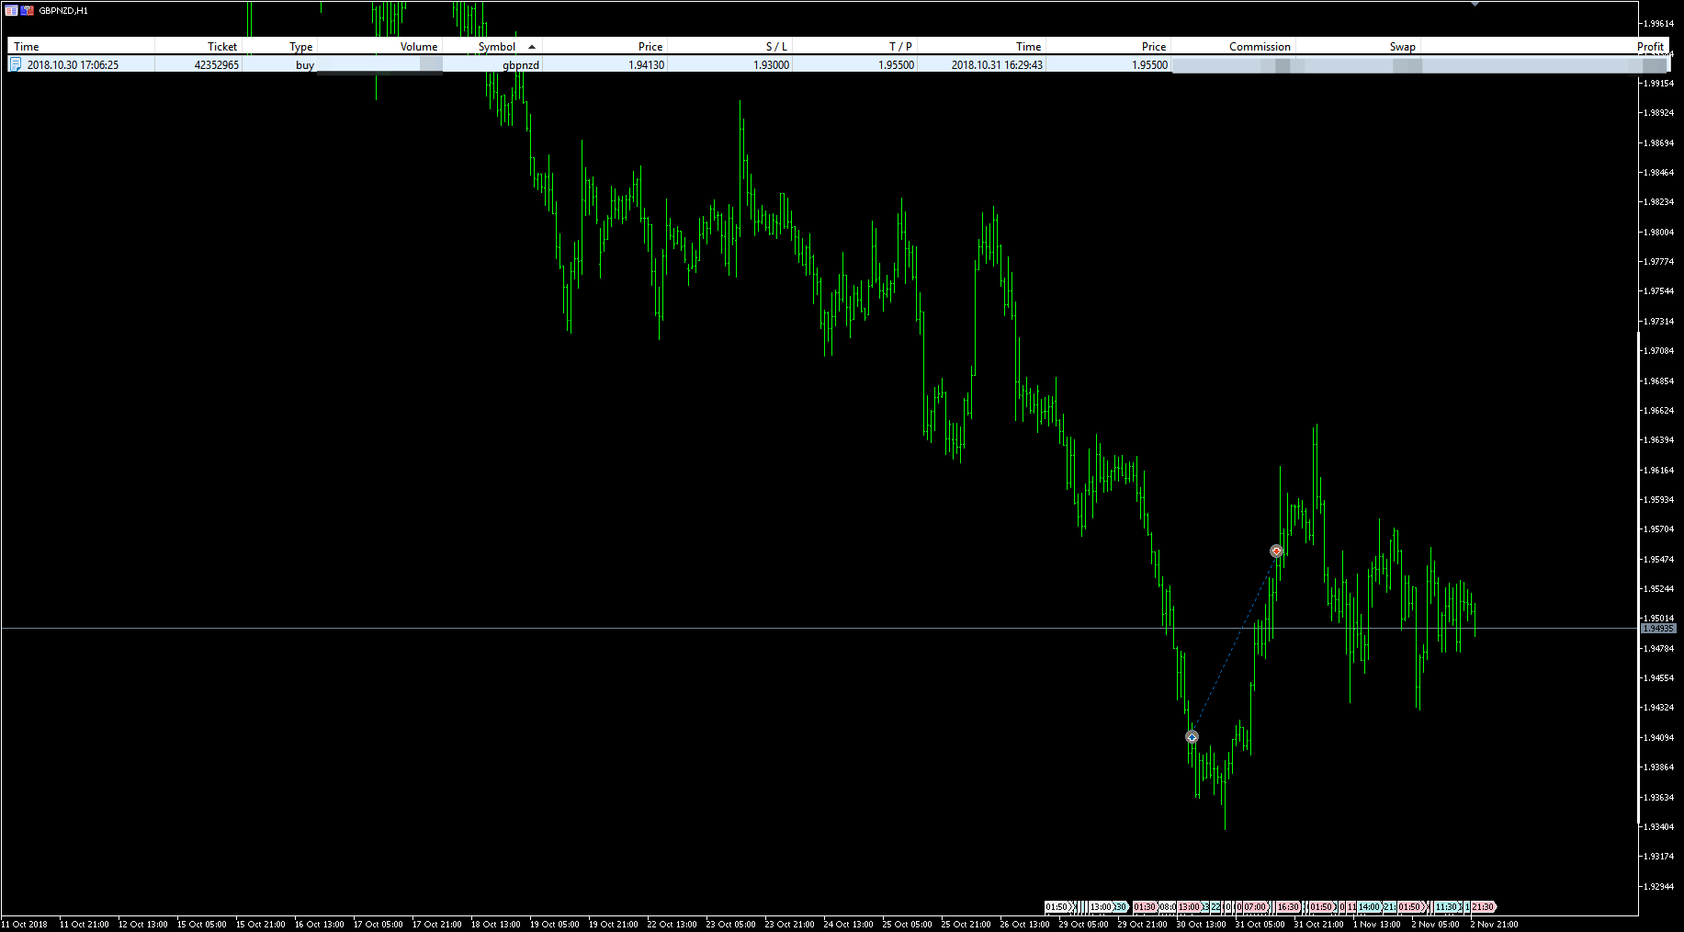Click the Swap column header

coord(1403,47)
